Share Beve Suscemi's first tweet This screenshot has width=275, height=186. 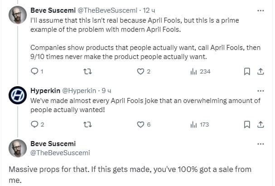[261, 71]
